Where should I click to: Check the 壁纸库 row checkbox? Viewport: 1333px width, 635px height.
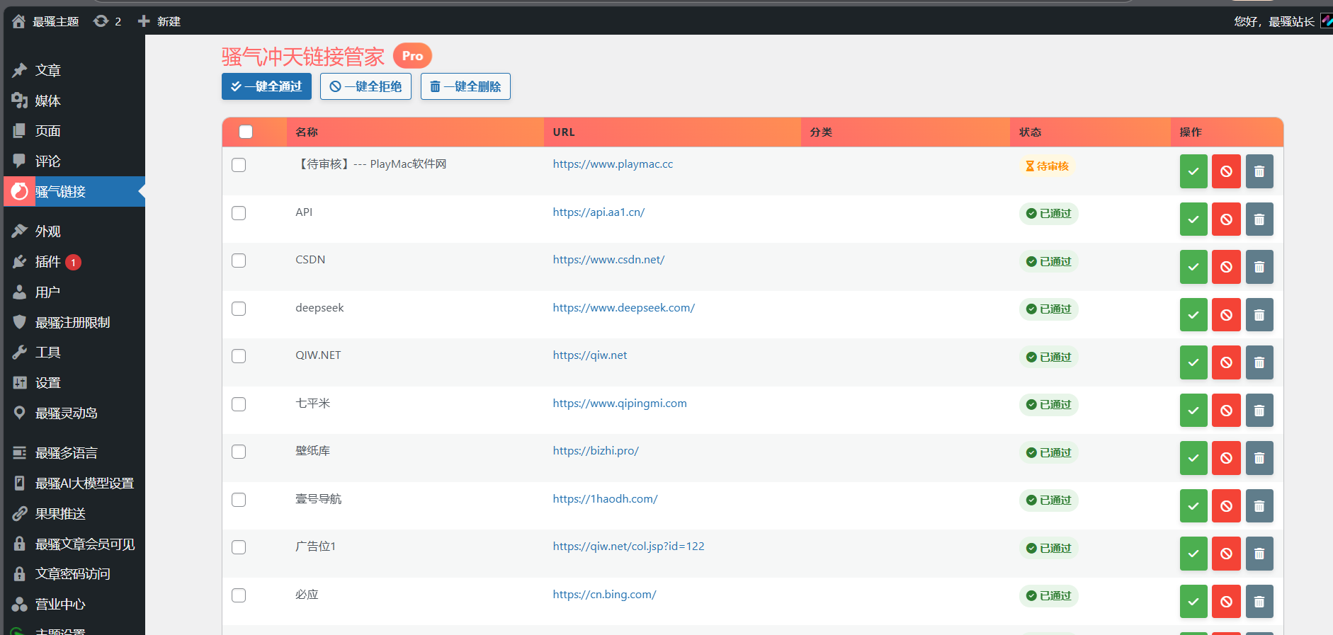[239, 452]
